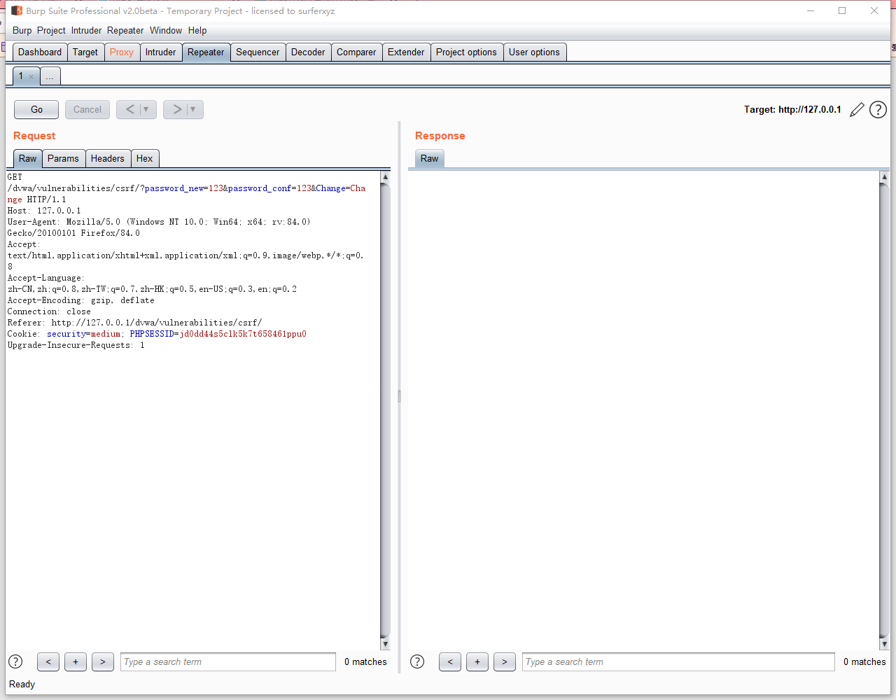Select the response Raw view tab
This screenshot has height=700, width=896.
[x=429, y=158]
